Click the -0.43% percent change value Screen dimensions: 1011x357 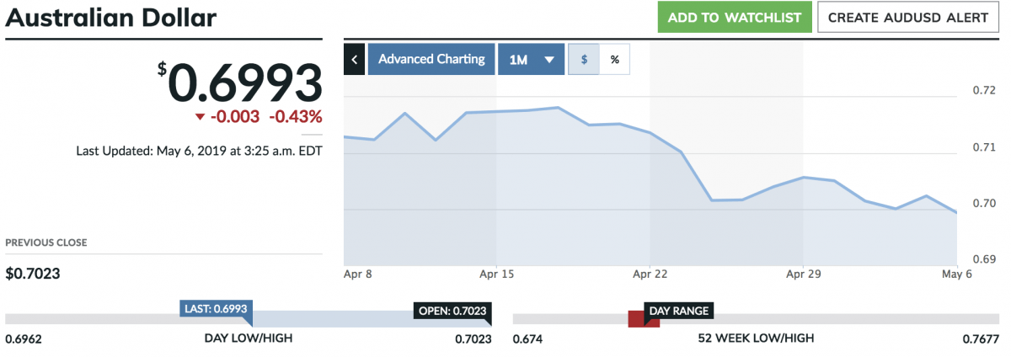pos(295,117)
